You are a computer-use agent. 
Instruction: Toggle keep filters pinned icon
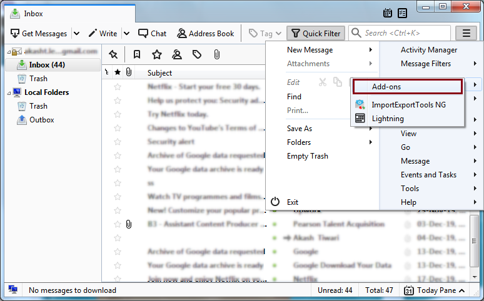(113, 55)
